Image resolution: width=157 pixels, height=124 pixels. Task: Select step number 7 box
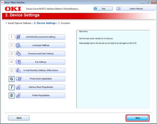pos(12,87)
